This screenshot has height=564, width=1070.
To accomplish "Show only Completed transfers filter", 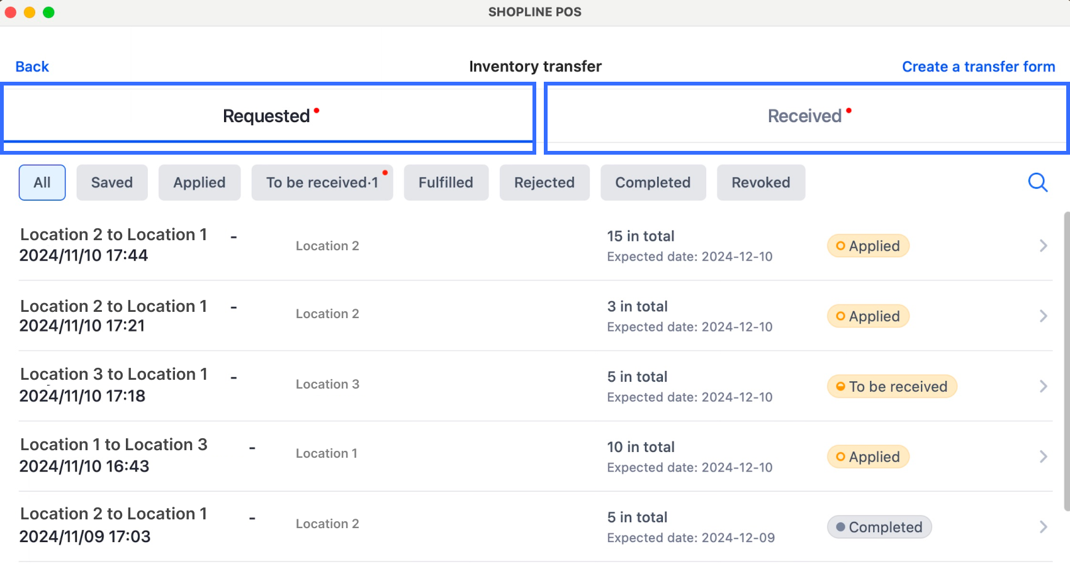I will [x=653, y=182].
